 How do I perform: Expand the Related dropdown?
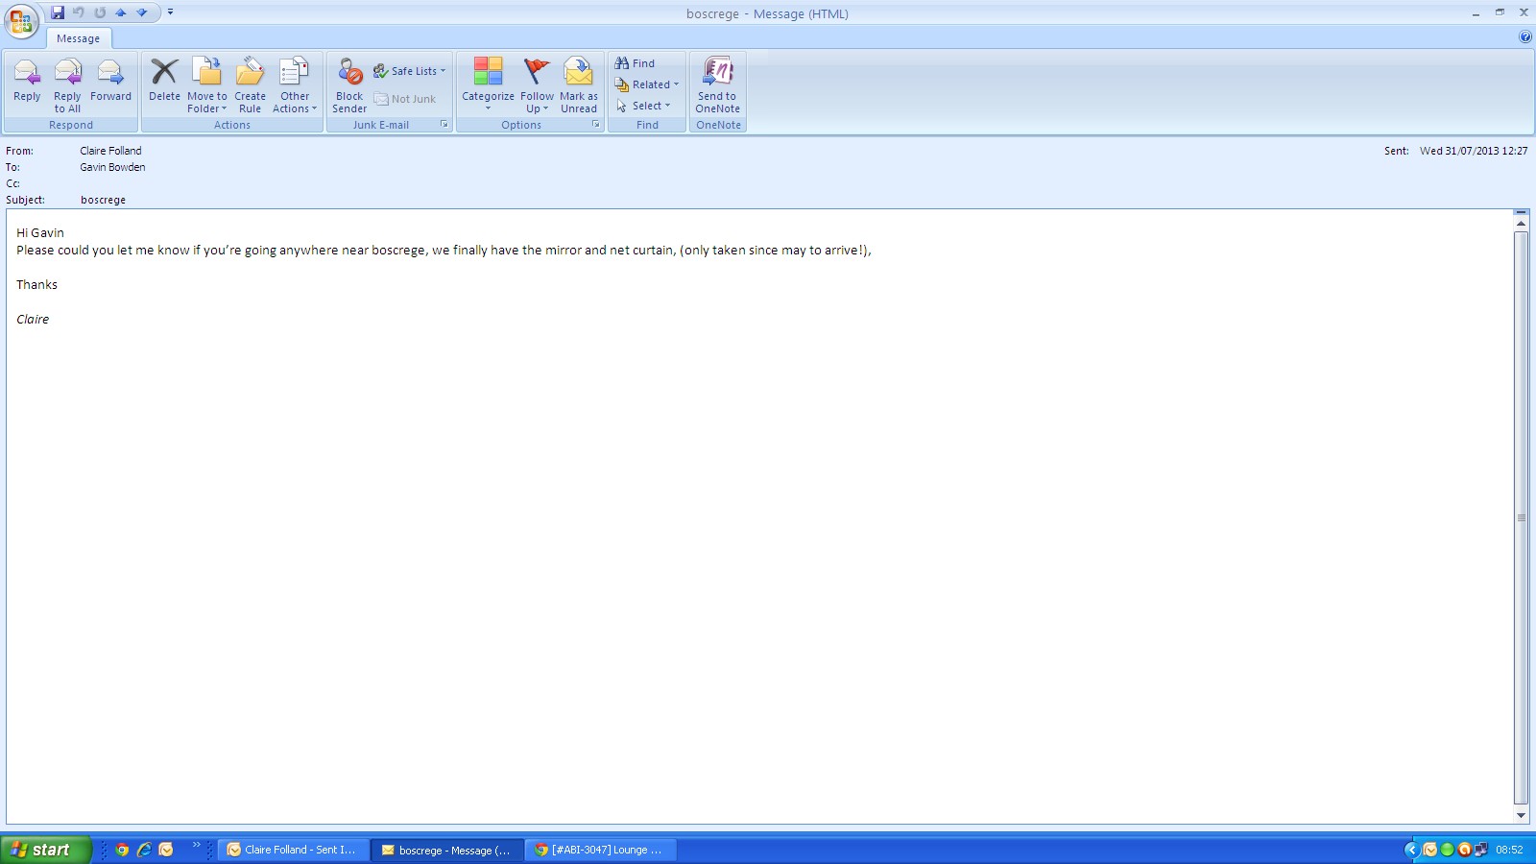647,84
